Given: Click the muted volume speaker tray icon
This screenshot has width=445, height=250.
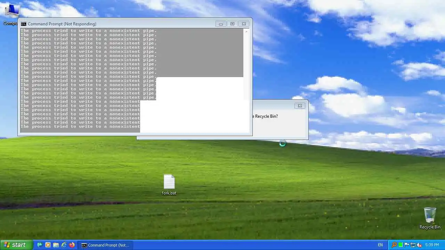Looking at the screenshot, I should click(x=419, y=245).
